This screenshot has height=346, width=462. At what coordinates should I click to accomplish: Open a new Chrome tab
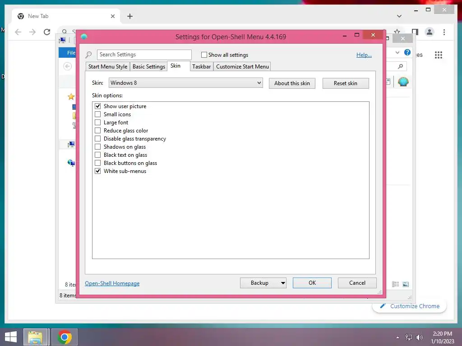pos(130,16)
